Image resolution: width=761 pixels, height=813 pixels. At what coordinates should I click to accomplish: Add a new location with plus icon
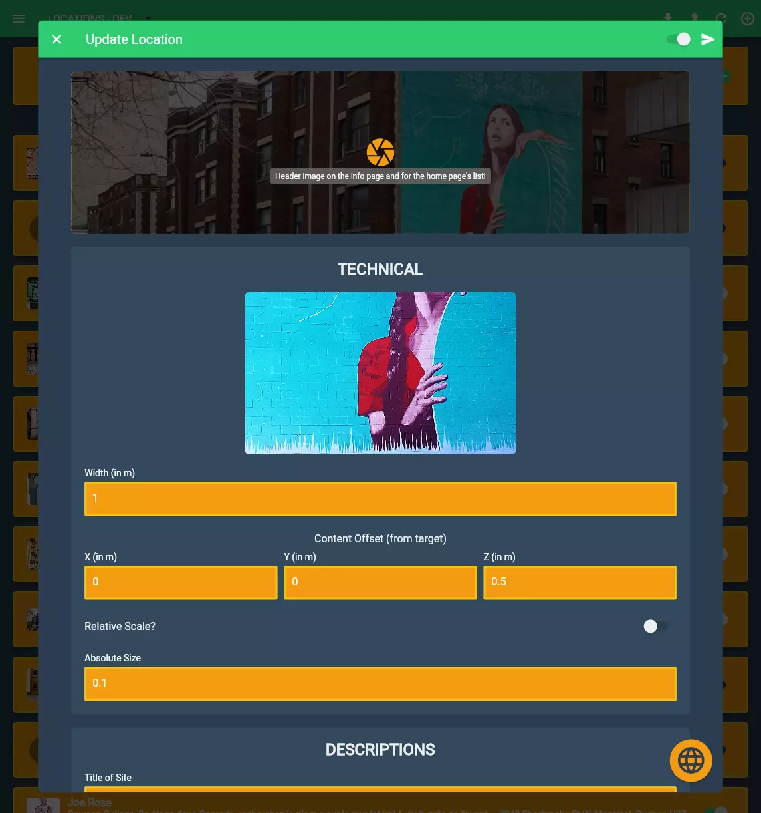[x=748, y=18]
